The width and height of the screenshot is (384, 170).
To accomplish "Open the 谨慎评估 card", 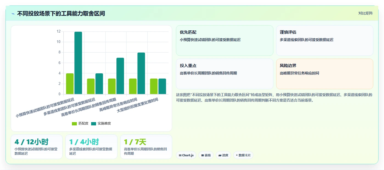I will coord(324,41).
